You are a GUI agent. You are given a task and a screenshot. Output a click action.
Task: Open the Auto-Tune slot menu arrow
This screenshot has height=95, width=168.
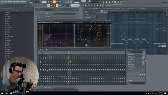click(x=127, y=55)
